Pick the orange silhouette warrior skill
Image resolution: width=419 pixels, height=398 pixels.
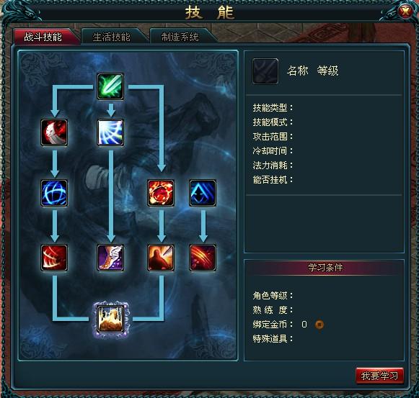coord(161,258)
